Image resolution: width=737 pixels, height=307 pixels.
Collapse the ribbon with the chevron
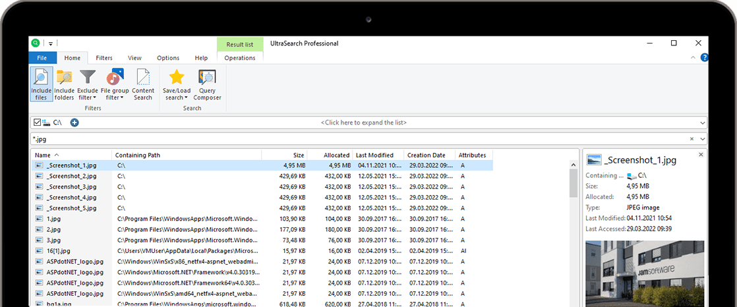point(693,58)
